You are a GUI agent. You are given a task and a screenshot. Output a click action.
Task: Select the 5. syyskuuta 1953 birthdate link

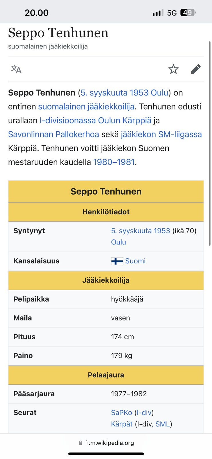(141, 231)
